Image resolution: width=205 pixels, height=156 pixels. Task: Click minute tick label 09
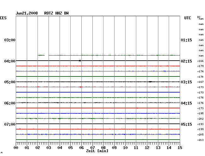(114, 148)
